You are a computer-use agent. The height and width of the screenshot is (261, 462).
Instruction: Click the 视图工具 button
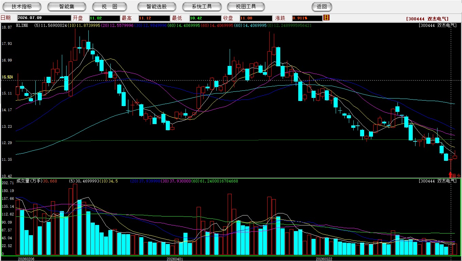click(246, 7)
